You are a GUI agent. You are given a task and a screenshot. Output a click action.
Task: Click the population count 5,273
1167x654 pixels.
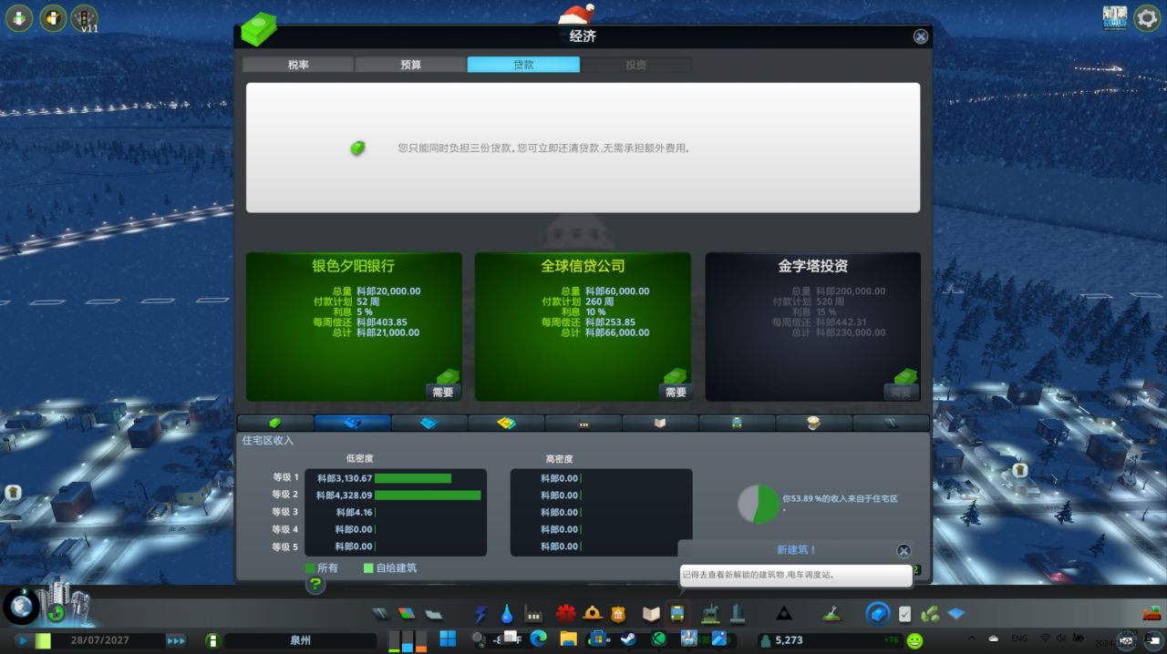click(789, 640)
